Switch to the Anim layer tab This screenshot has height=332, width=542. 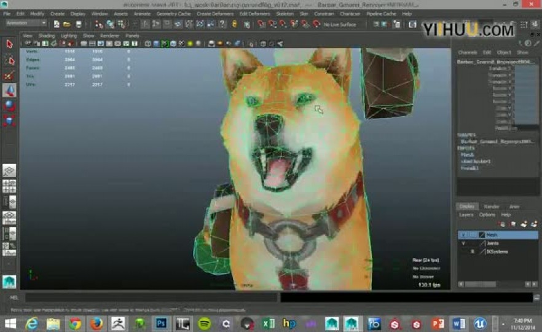point(514,207)
